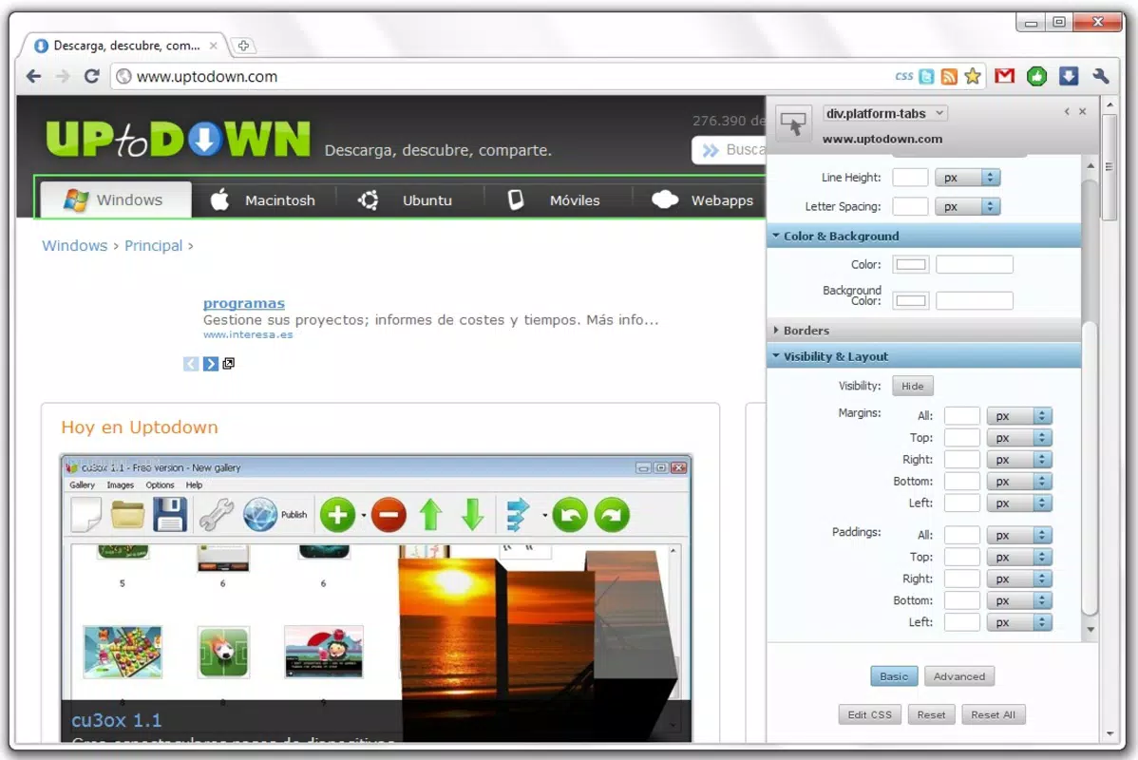Expand the Borders section

[x=924, y=331]
